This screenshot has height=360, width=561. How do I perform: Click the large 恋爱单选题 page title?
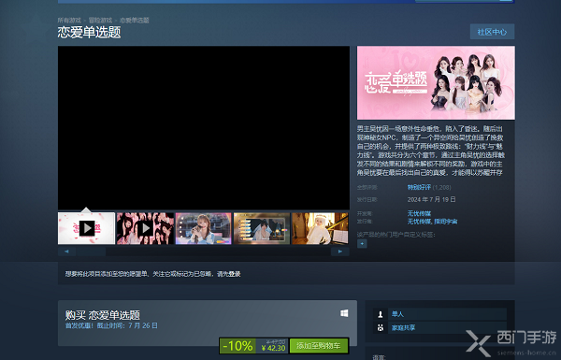89,32
